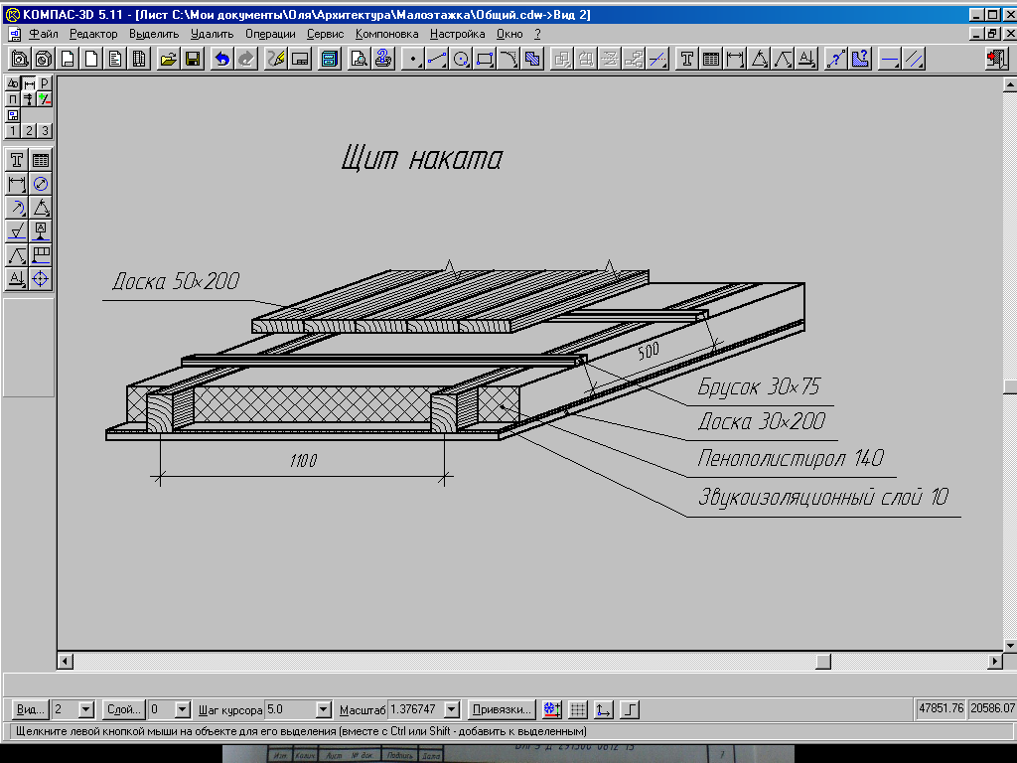Viewport: 1017px width, 763px height.
Task: Save the document with the floppy disk icon
Action: [x=192, y=59]
